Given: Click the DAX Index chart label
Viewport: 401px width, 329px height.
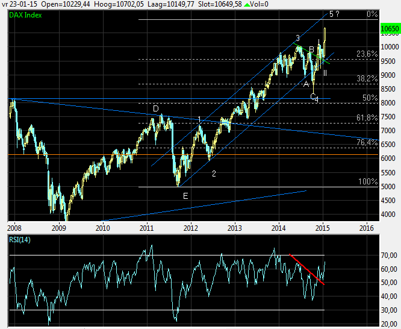Looking at the screenshot, I should 25,14.
